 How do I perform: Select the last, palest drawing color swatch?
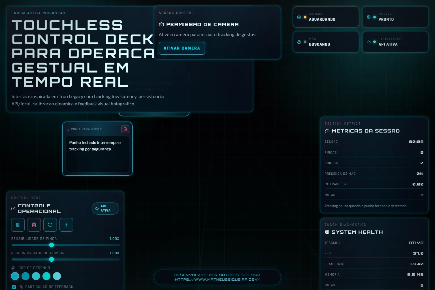click(57, 276)
